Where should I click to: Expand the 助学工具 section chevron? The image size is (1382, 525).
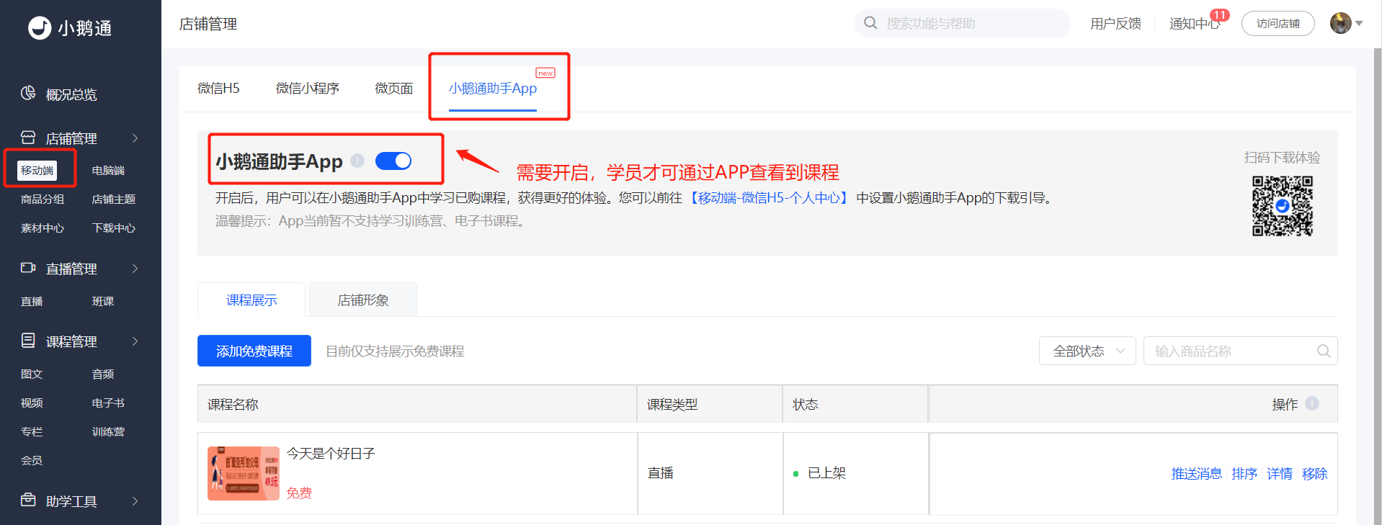tap(135, 501)
